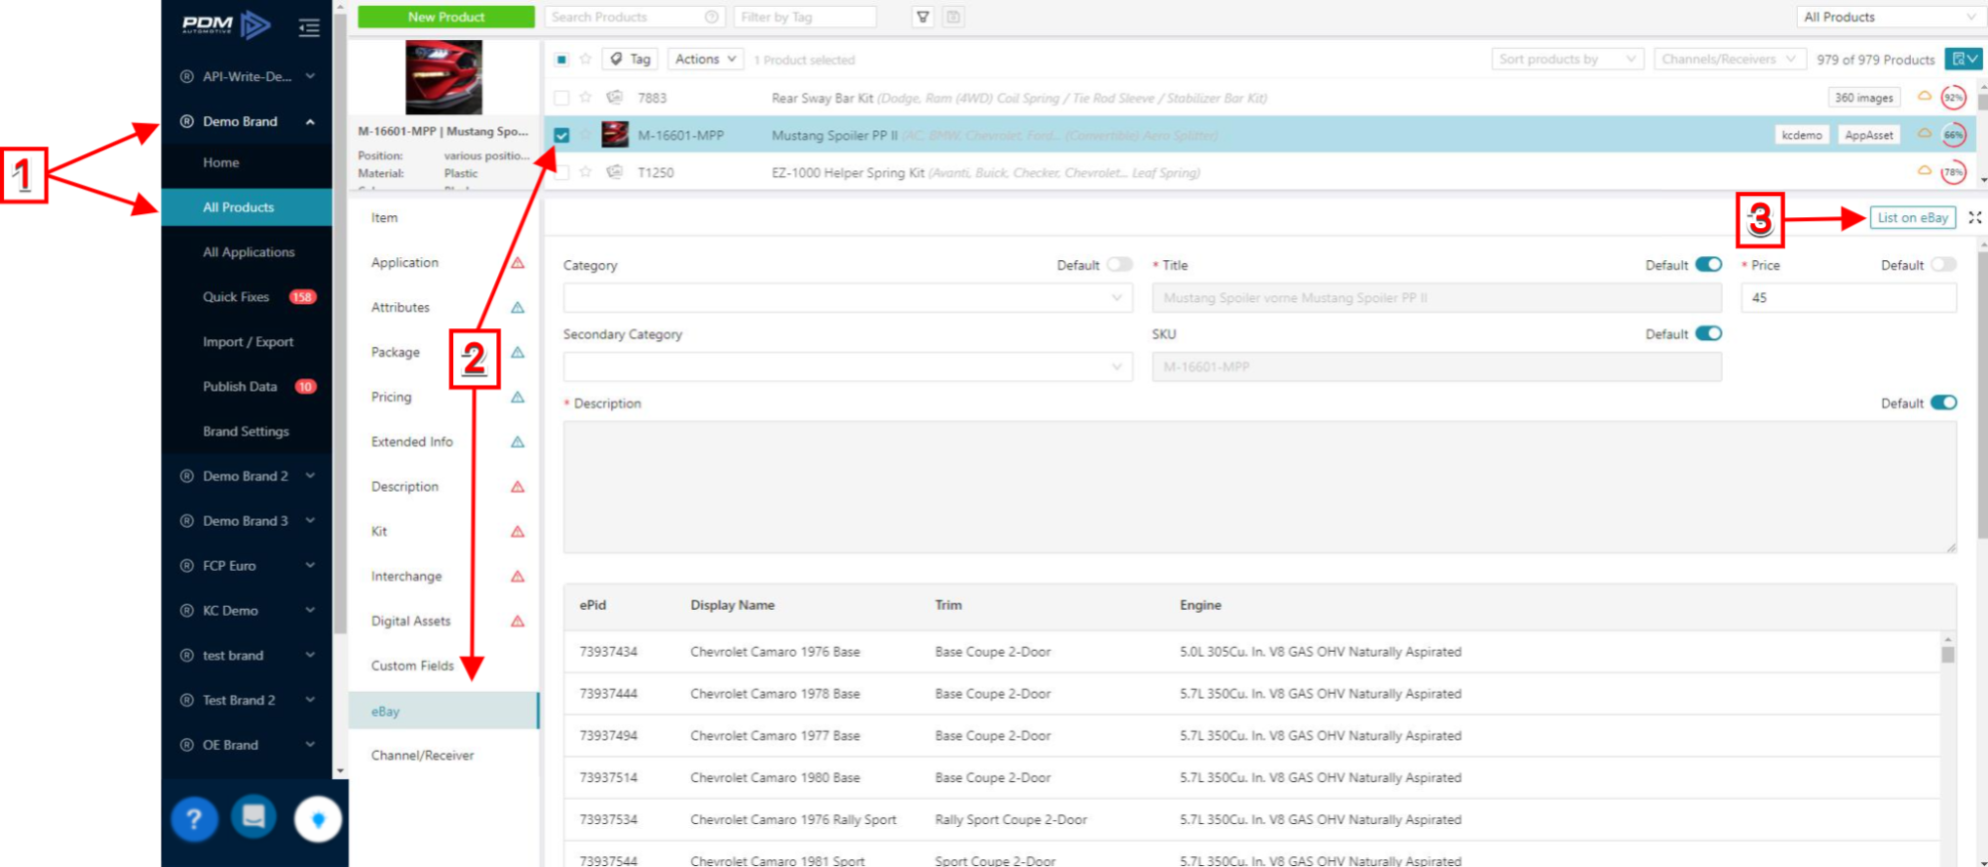1988x867 pixels.
Task: Click the Price input field showing 45
Action: [x=1849, y=298]
